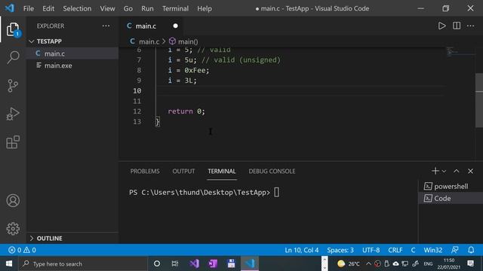Open the launch profile dropdown arrow
The height and width of the screenshot is (271, 483).
(444, 171)
